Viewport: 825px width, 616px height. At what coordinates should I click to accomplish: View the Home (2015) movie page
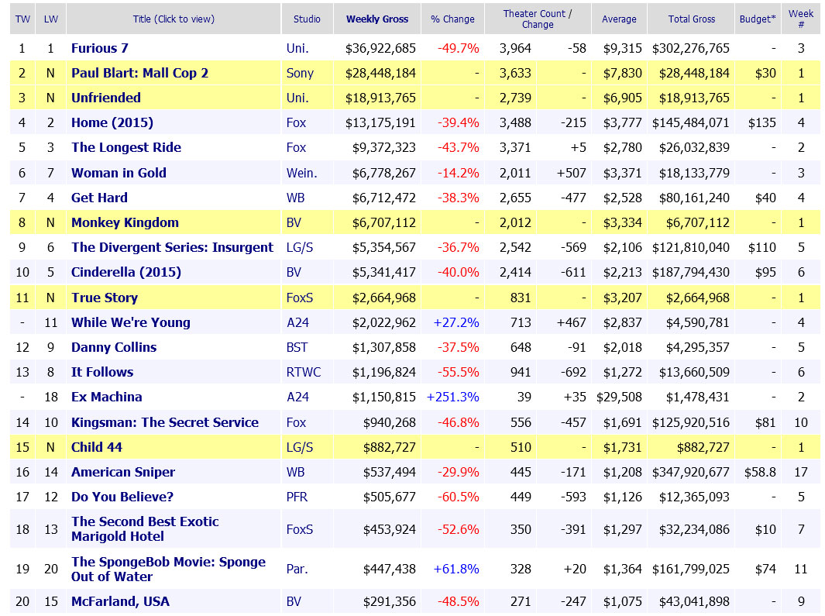coord(112,122)
